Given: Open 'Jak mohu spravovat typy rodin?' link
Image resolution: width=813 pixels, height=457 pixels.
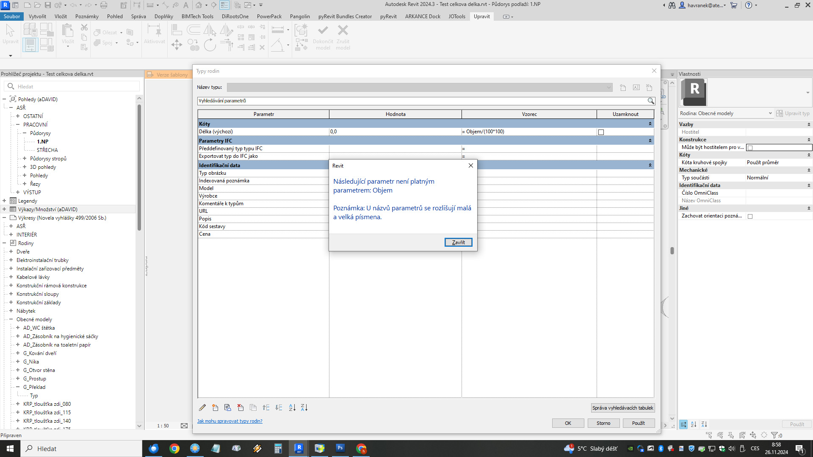Looking at the screenshot, I should (230, 421).
